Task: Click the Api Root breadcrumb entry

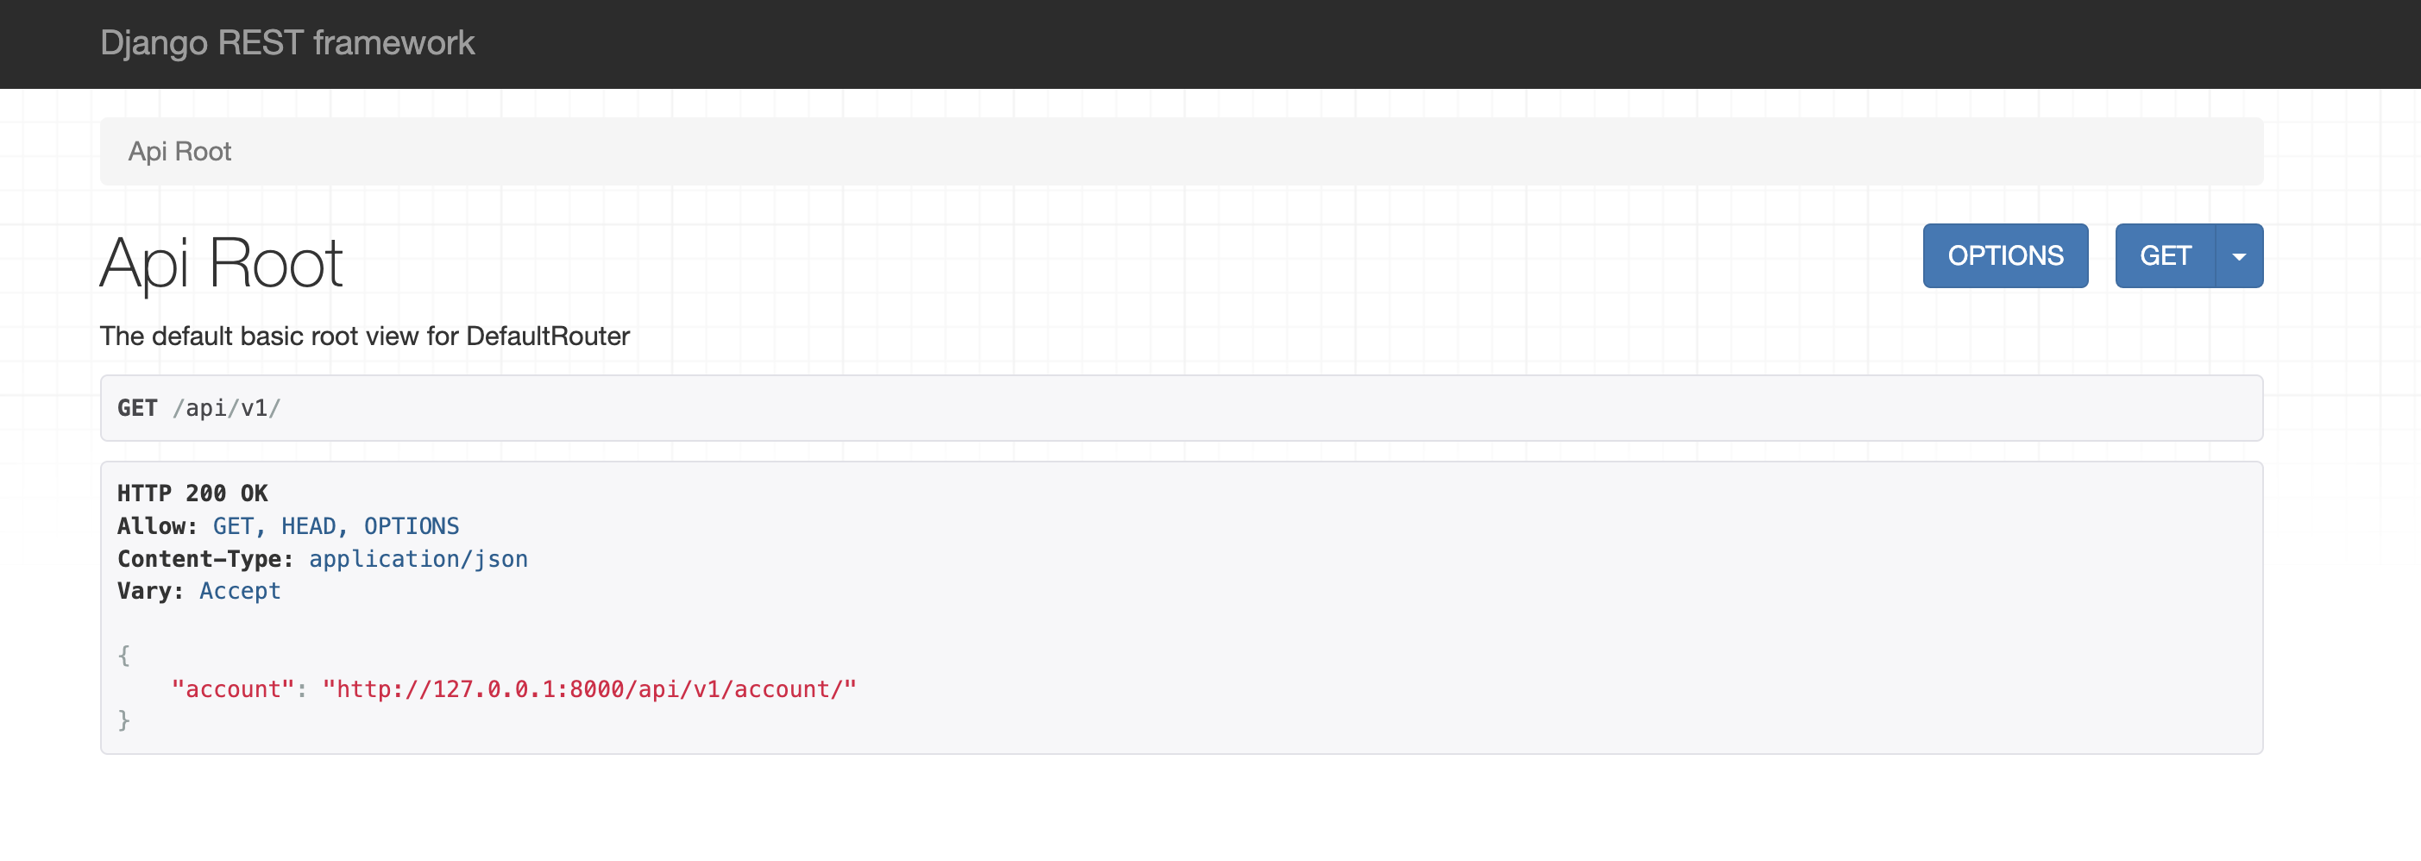Action: tap(180, 150)
